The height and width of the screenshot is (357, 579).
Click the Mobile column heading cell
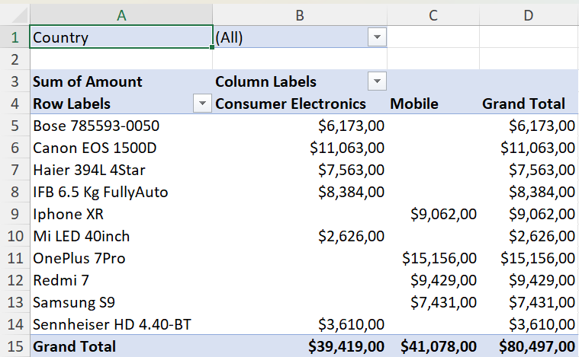[433, 104]
